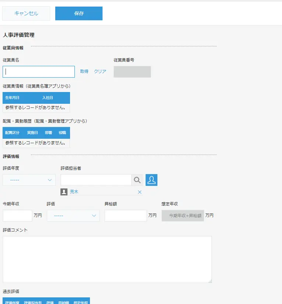
Task: Focus the 従業員名 text field
Action: [x=39, y=72]
